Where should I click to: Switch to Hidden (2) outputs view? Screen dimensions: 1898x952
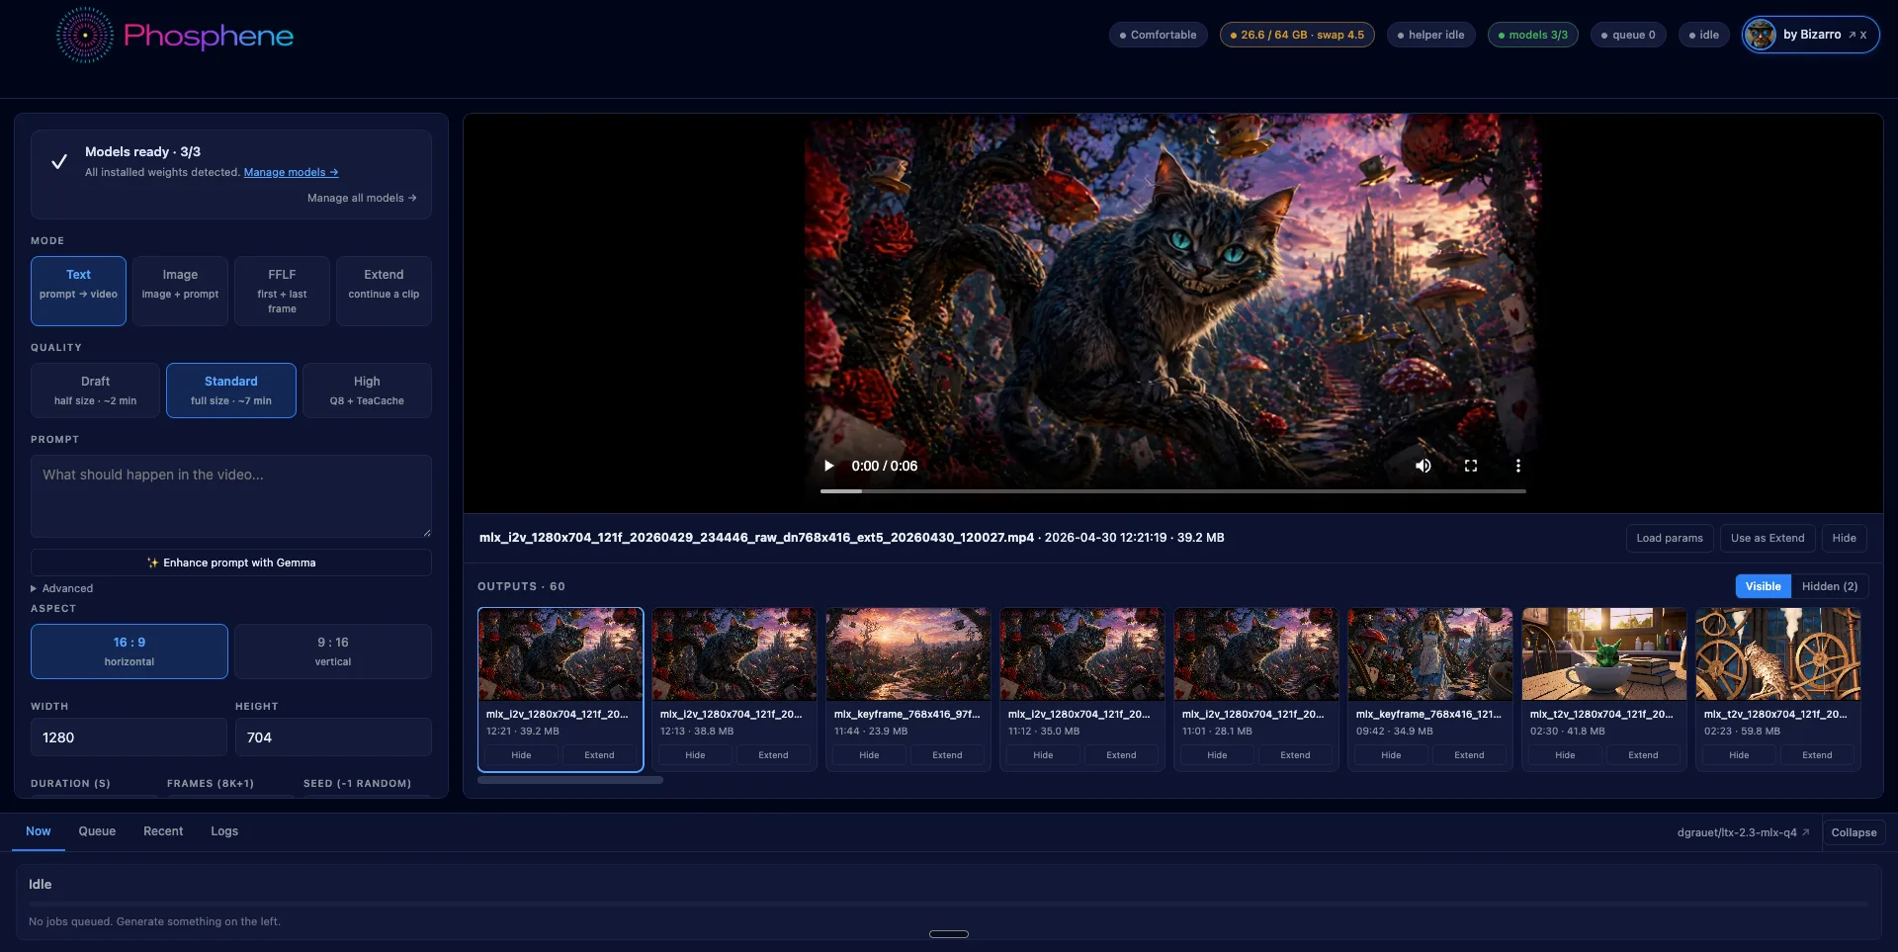click(1829, 586)
